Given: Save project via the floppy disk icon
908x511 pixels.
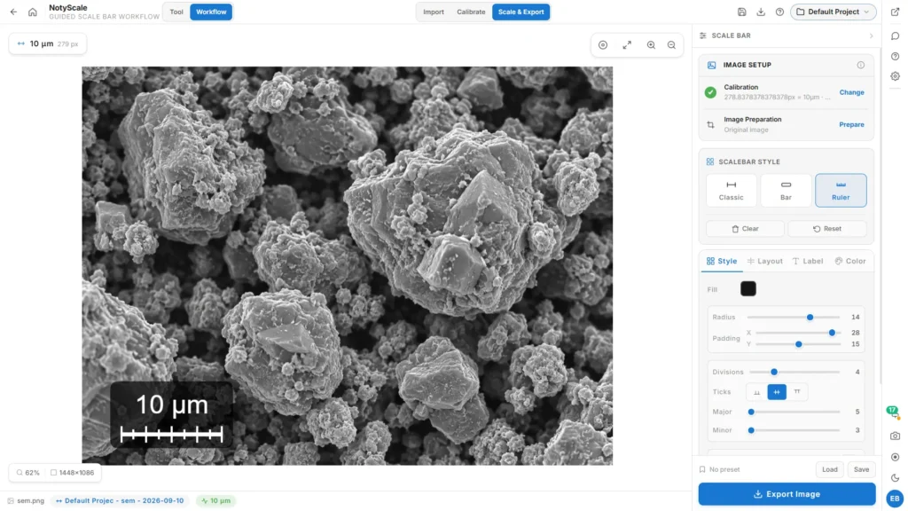Looking at the screenshot, I should point(742,12).
